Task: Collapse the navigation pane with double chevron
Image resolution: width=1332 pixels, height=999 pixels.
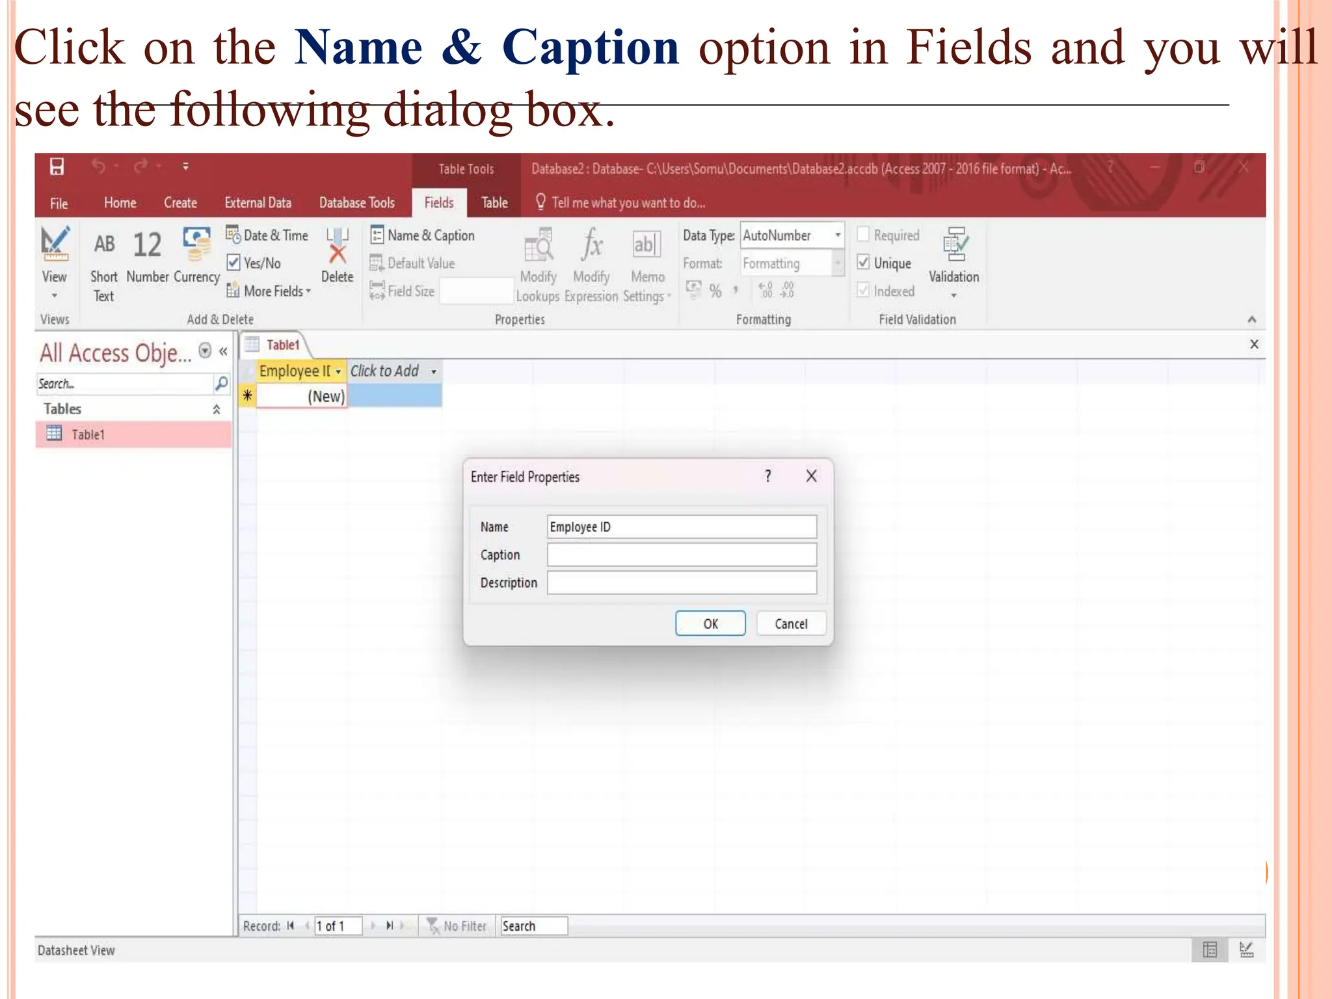Action: (x=223, y=352)
